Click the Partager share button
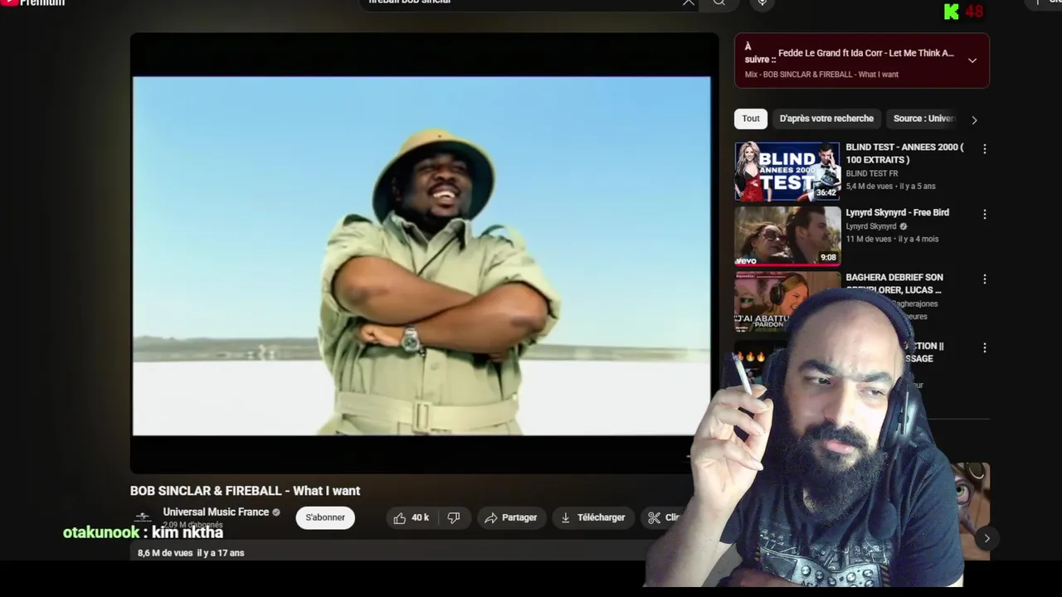 point(511,517)
